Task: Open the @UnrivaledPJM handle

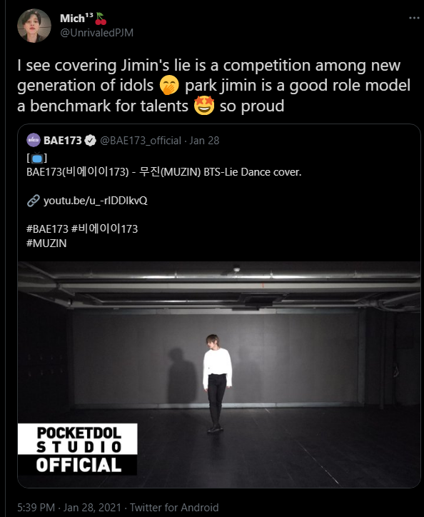Action: pyautogui.click(x=96, y=33)
